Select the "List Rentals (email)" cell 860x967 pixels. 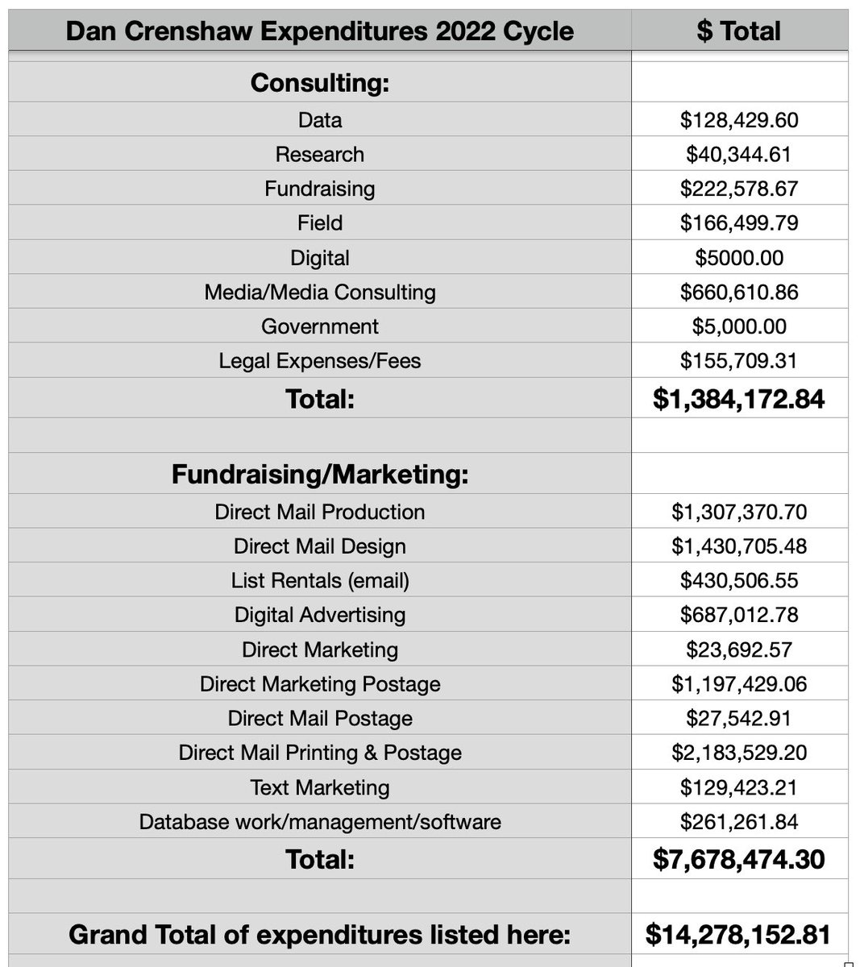point(319,580)
